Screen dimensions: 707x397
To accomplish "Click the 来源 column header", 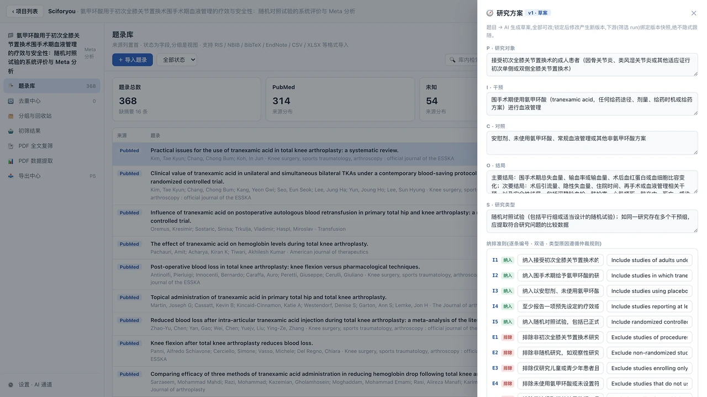I will (122, 136).
